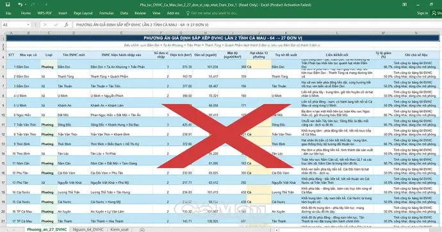442x232 pixels.
Task: Switch to the Formulas ribbon tab
Action: [106, 13]
